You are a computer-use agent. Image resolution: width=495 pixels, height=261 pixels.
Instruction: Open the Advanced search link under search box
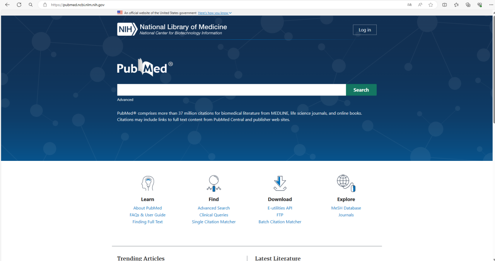(125, 100)
